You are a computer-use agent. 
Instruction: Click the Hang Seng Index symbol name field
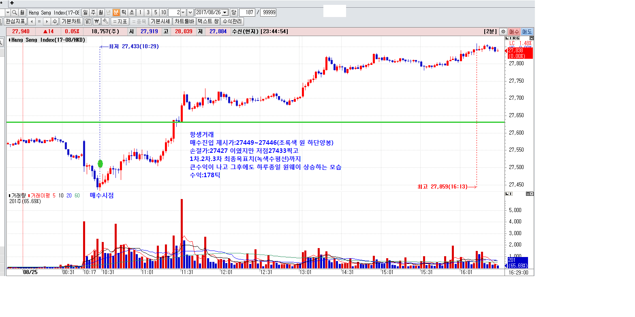[x=53, y=13]
